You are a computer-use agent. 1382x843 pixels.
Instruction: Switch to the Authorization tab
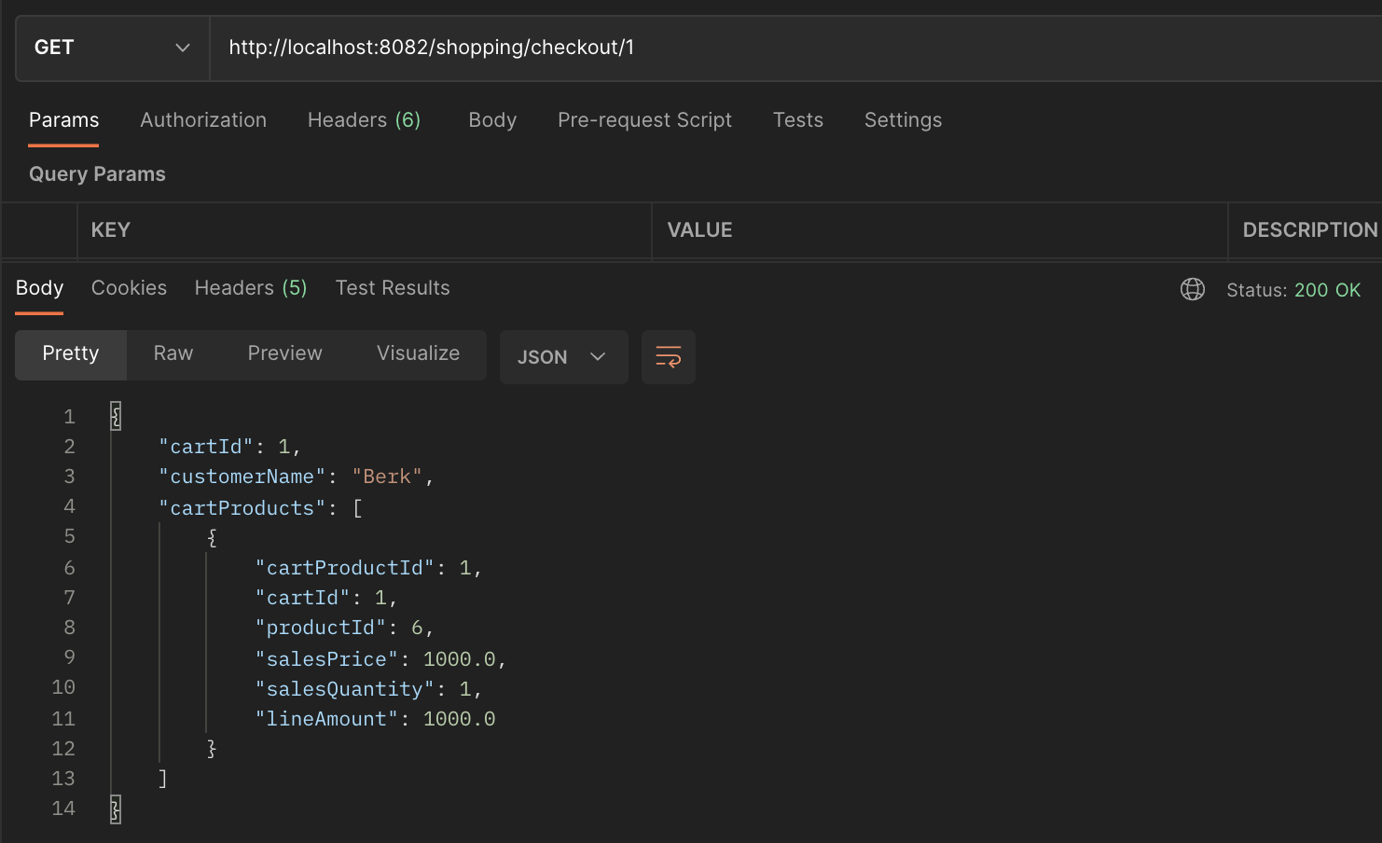(x=203, y=119)
